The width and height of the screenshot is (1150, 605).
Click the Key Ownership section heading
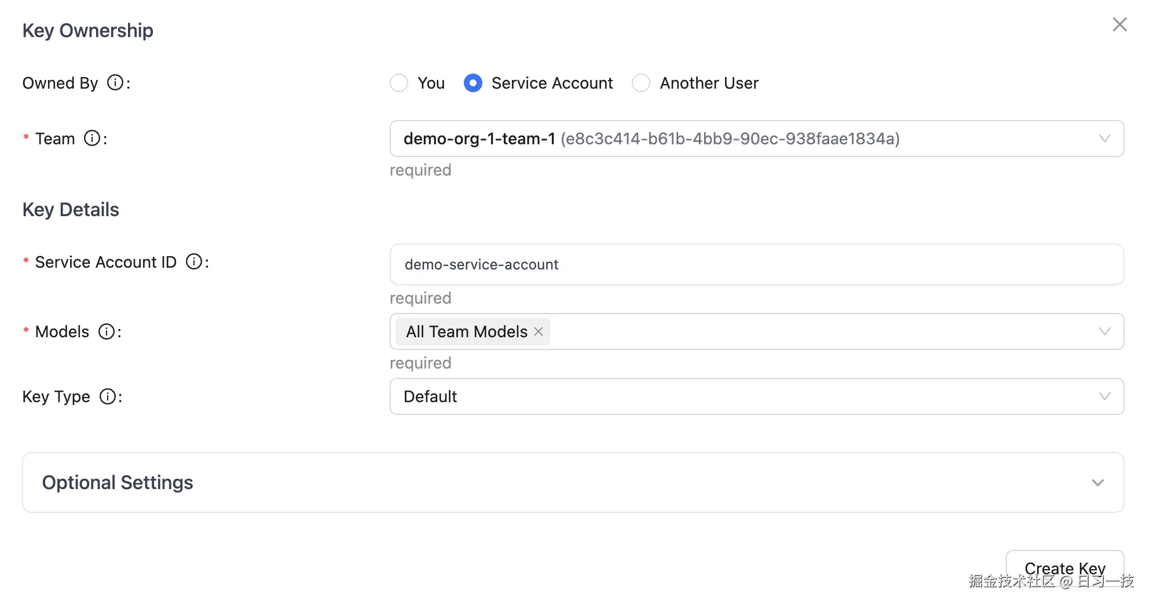pyautogui.click(x=87, y=30)
